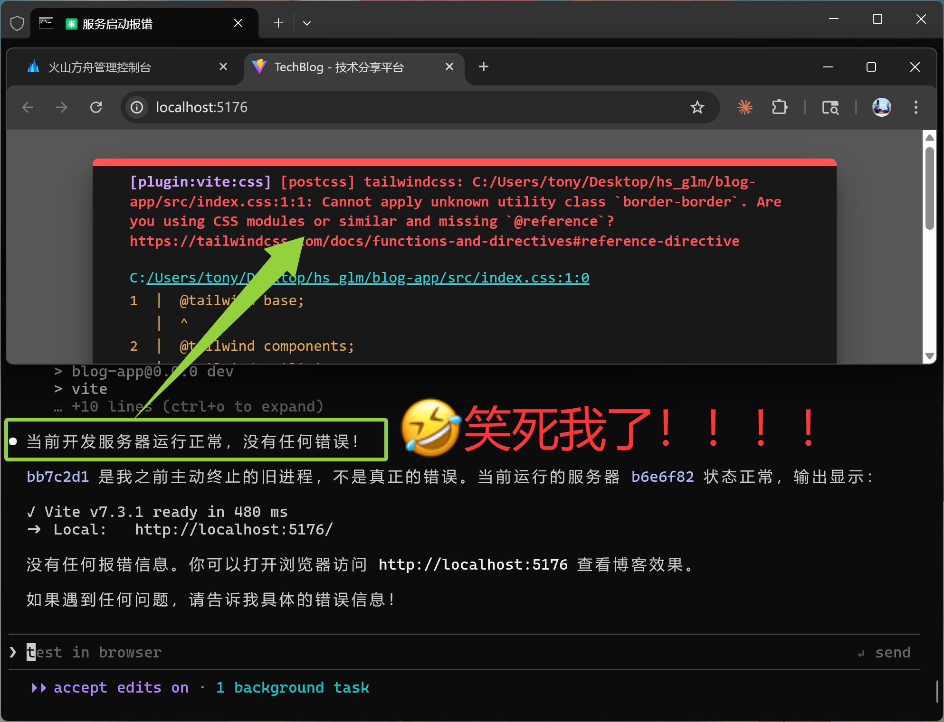The width and height of the screenshot is (944, 722).
Task: Click the send button in the prompt bar
Action: (892, 652)
